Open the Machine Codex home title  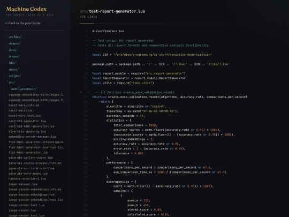coord(26,9)
